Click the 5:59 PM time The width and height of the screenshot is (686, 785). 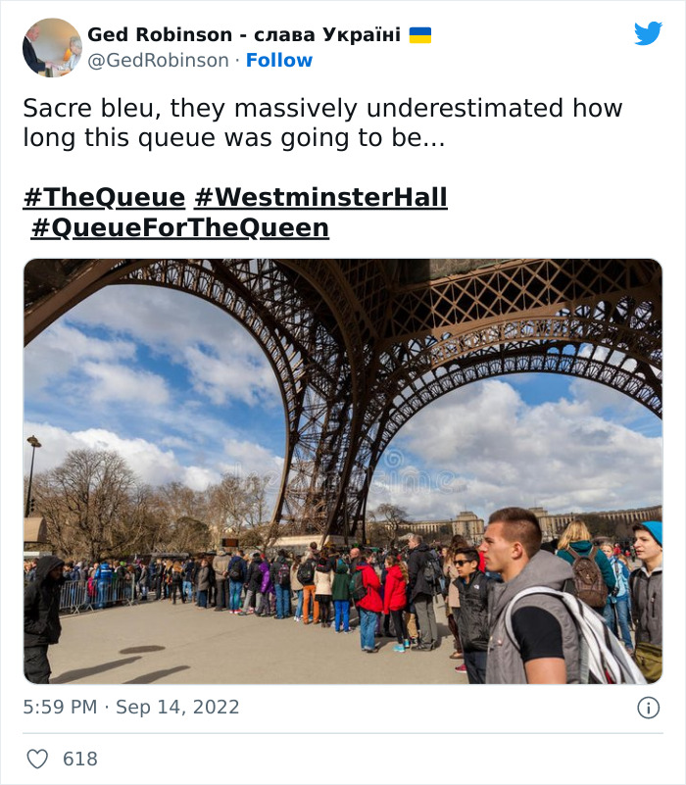[x=59, y=707]
